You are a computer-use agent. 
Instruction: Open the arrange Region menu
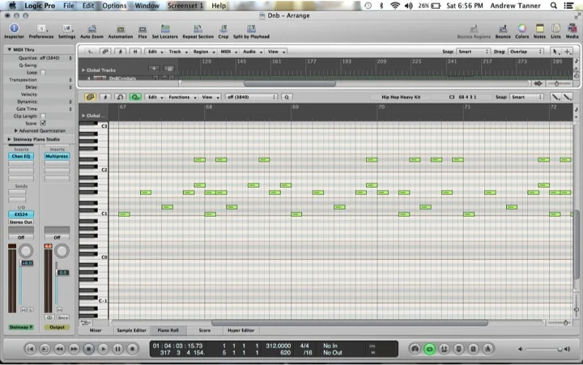click(x=203, y=52)
